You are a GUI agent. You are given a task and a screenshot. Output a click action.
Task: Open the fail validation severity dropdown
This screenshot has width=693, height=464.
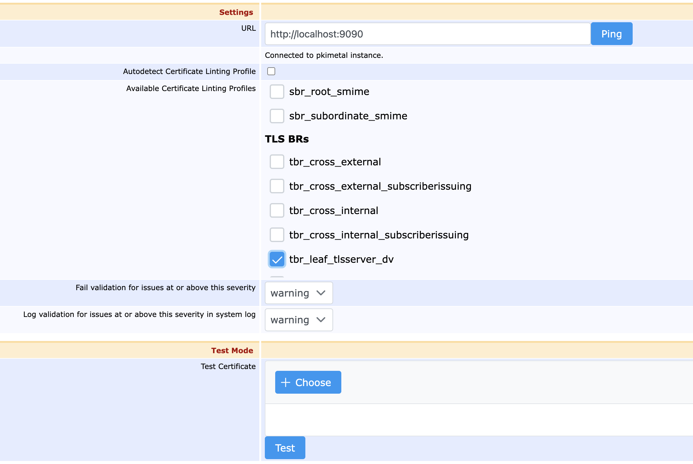pos(298,293)
